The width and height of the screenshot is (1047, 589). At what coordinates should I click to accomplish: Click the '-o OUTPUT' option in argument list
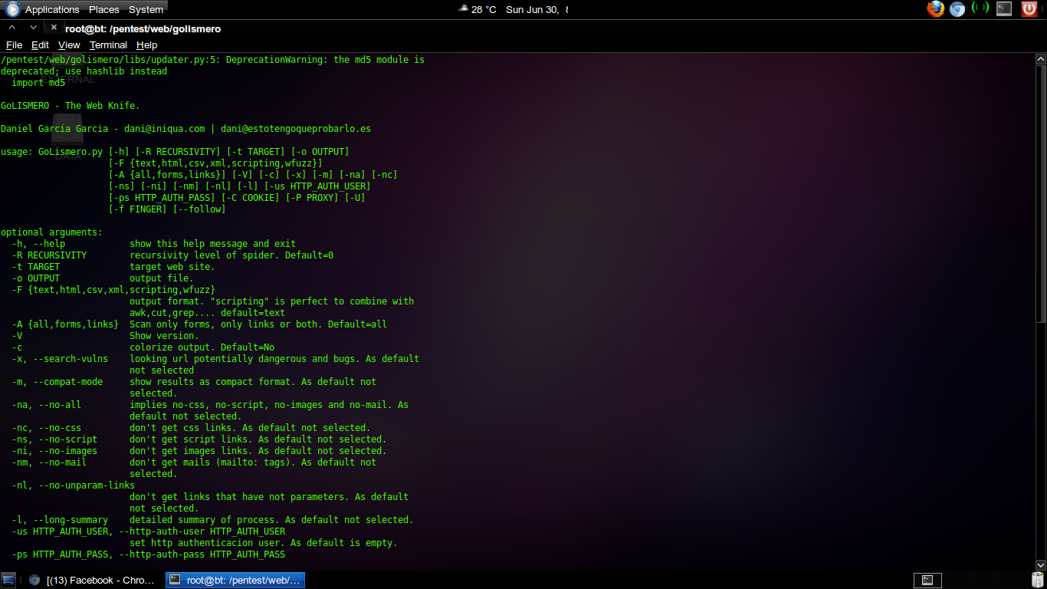35,278
